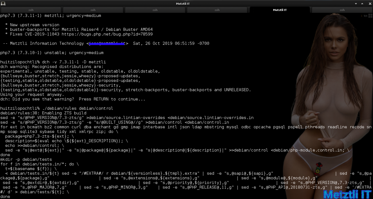Screen dimensions: 373x199
Task: Switch to the second zsh tab
Action: [93, 10]
